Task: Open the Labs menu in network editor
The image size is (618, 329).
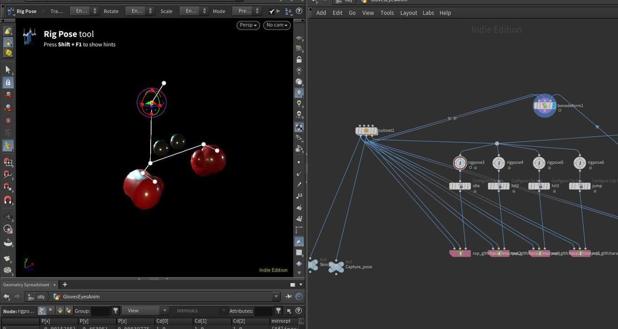Action: [428, 13]
